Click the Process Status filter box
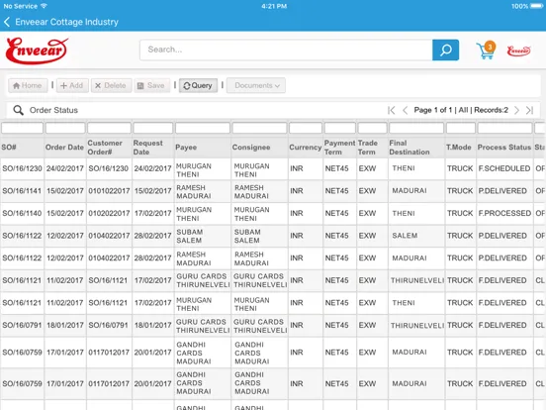This screenshot has height=410, width=546. pos(504,128)
